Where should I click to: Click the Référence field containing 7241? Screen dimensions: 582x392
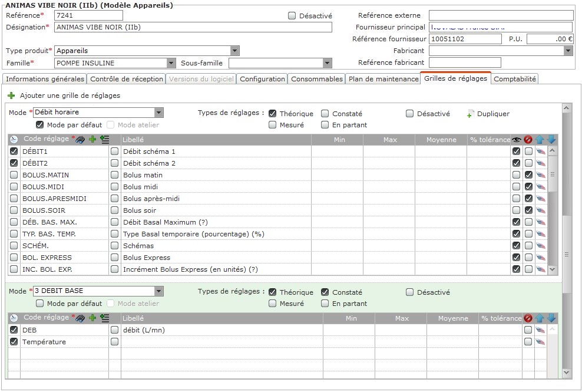point(88,15)
